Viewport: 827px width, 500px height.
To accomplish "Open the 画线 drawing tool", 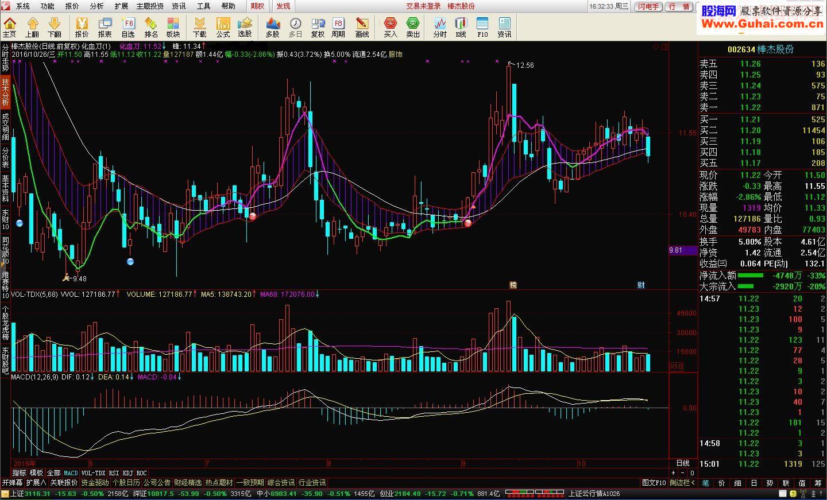I will (362, 27).
